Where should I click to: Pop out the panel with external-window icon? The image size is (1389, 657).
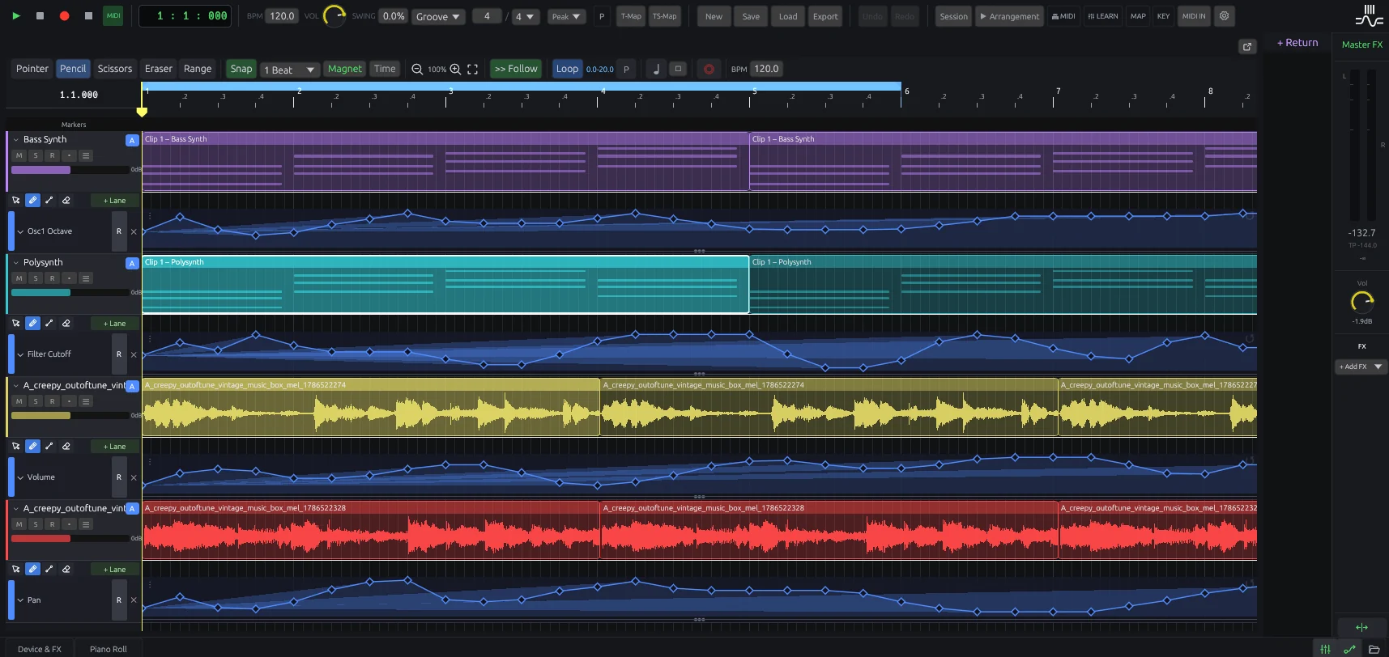[1247, 46]
